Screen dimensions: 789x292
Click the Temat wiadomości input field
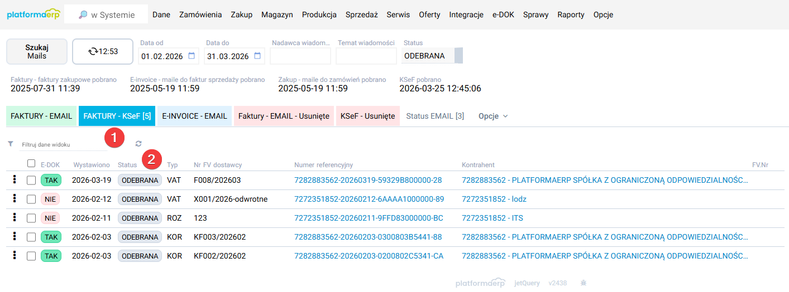pyautogui.click(x=366, y=56)
